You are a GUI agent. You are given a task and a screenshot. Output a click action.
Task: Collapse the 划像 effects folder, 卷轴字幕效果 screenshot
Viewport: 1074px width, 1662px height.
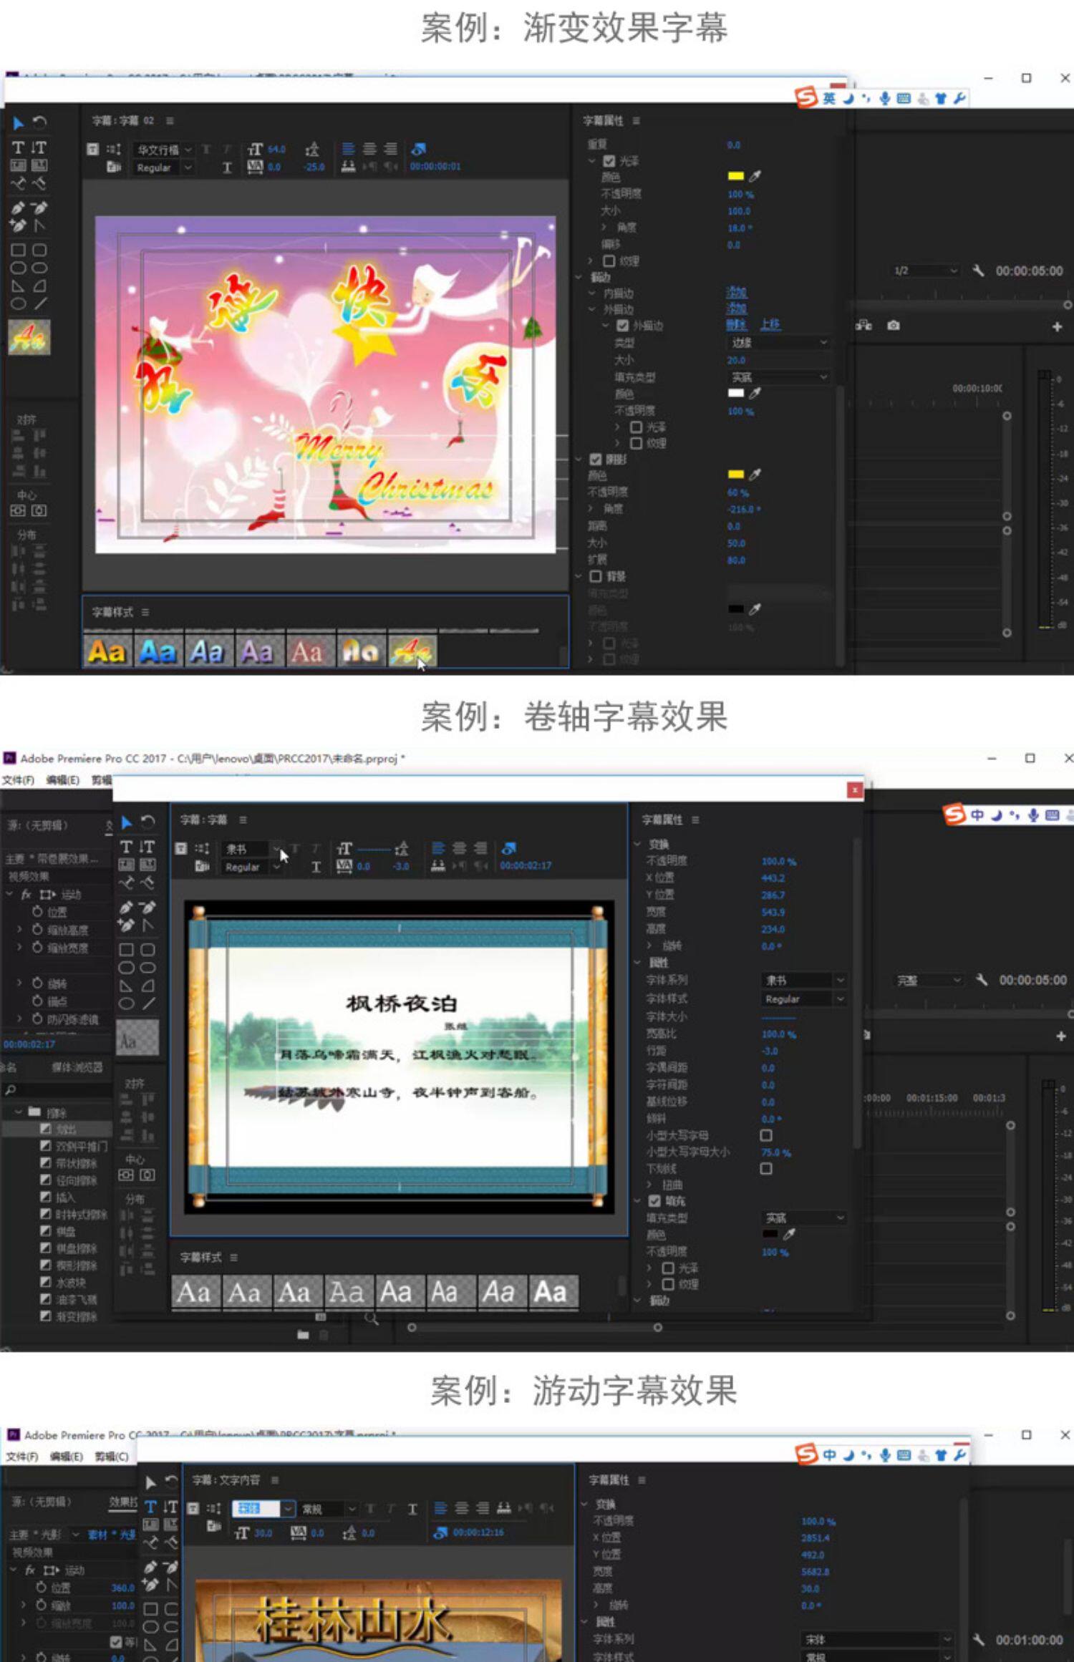(19, 1112)
